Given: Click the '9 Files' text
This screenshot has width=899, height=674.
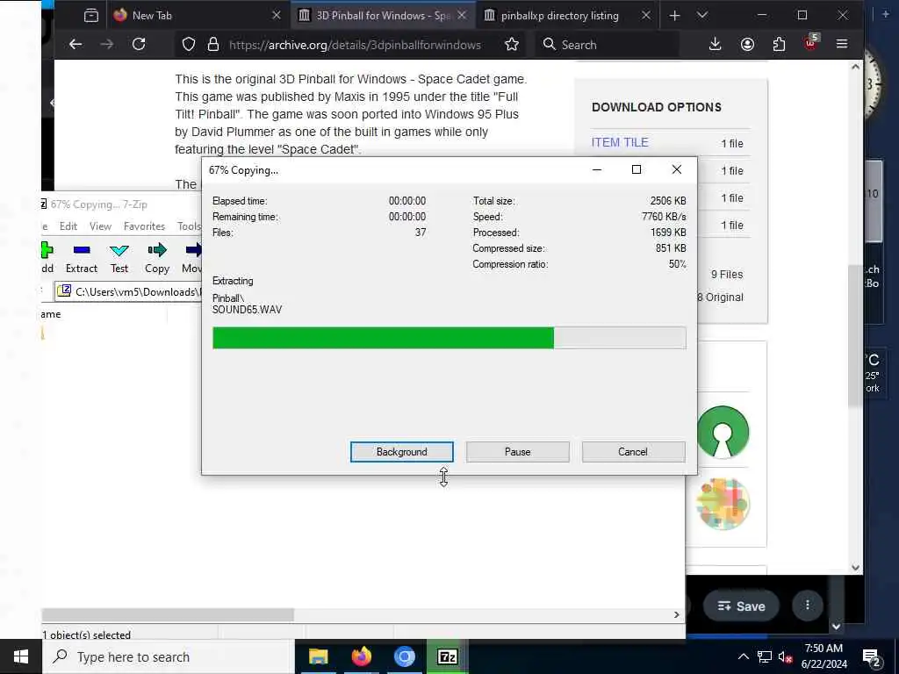Looking at the screenshot, I should (727, 275).
